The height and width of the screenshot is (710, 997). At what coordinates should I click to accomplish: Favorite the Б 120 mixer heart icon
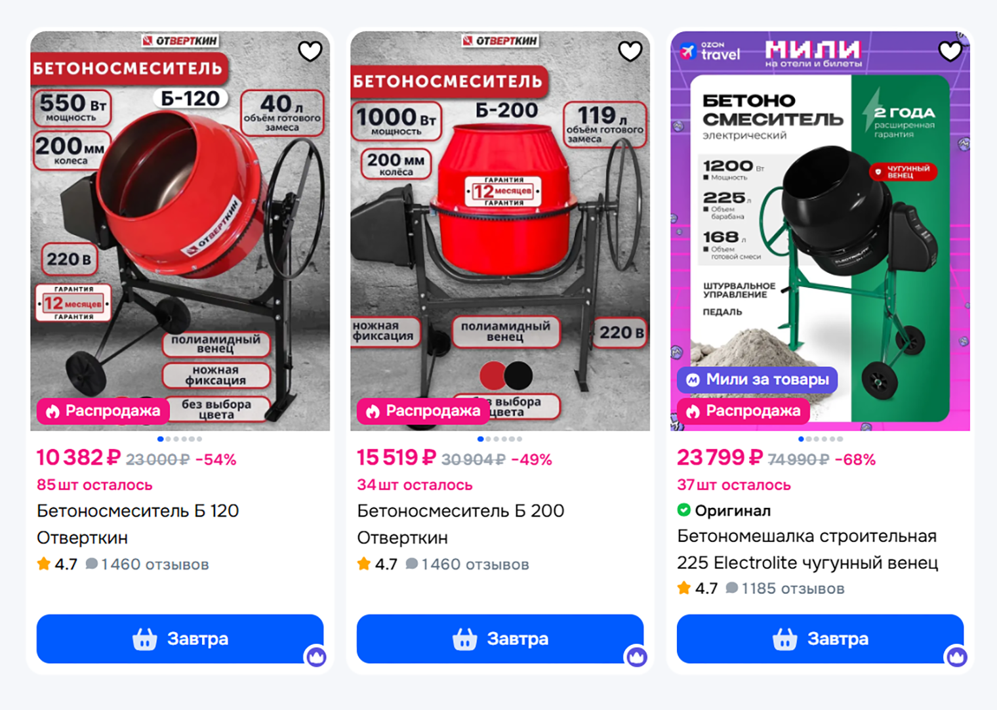click(x=310, y=51)
